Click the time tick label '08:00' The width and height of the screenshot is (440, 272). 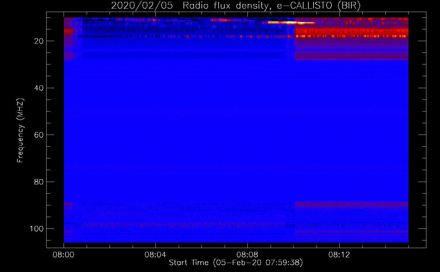(64, 255)
